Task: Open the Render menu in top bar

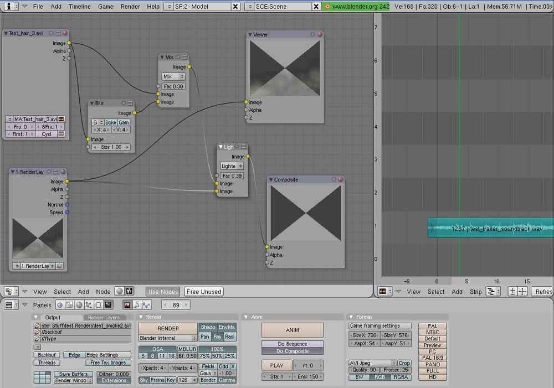Action: point(130,6)
